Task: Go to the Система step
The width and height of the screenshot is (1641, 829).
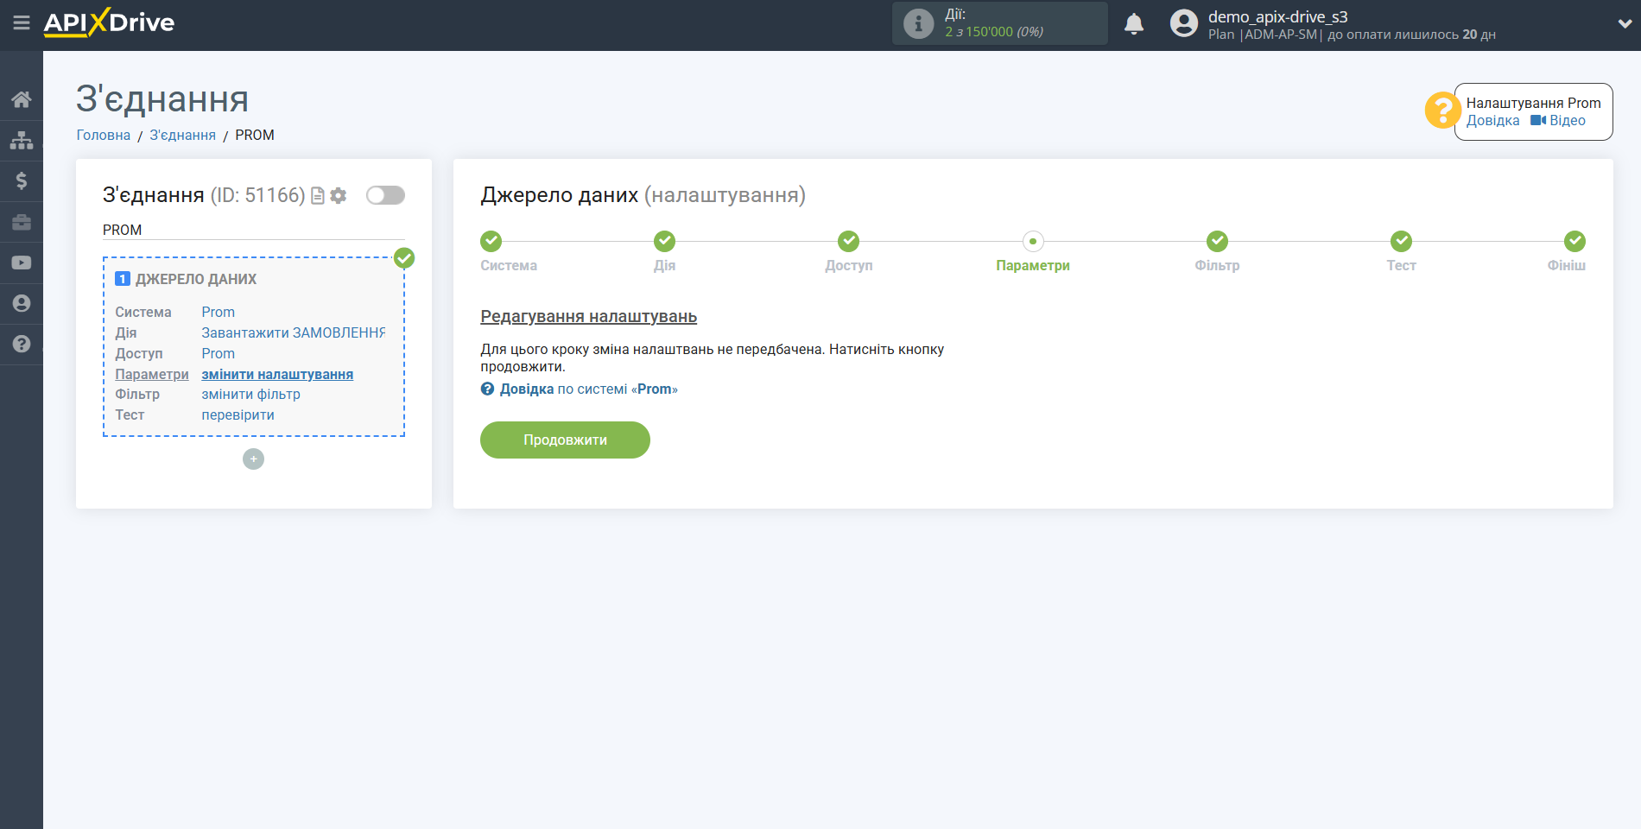Action: tap(491, 241)
